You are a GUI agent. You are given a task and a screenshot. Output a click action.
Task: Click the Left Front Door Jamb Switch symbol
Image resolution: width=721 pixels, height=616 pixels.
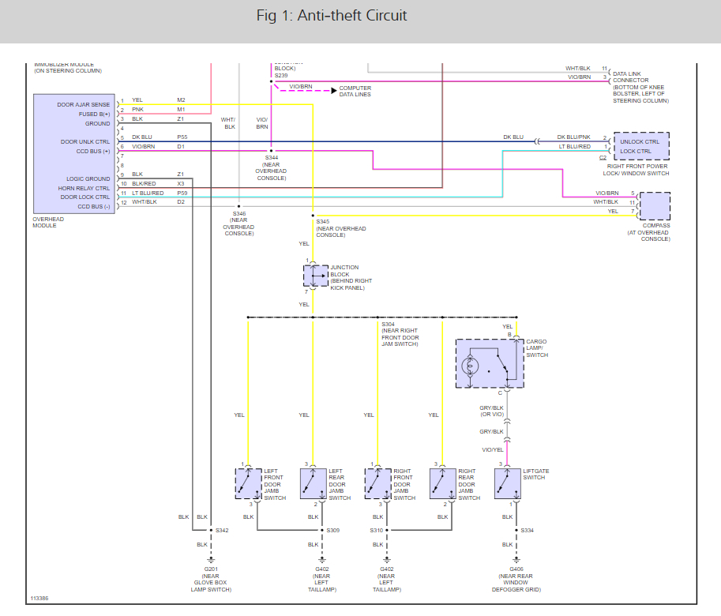[249, 483]
